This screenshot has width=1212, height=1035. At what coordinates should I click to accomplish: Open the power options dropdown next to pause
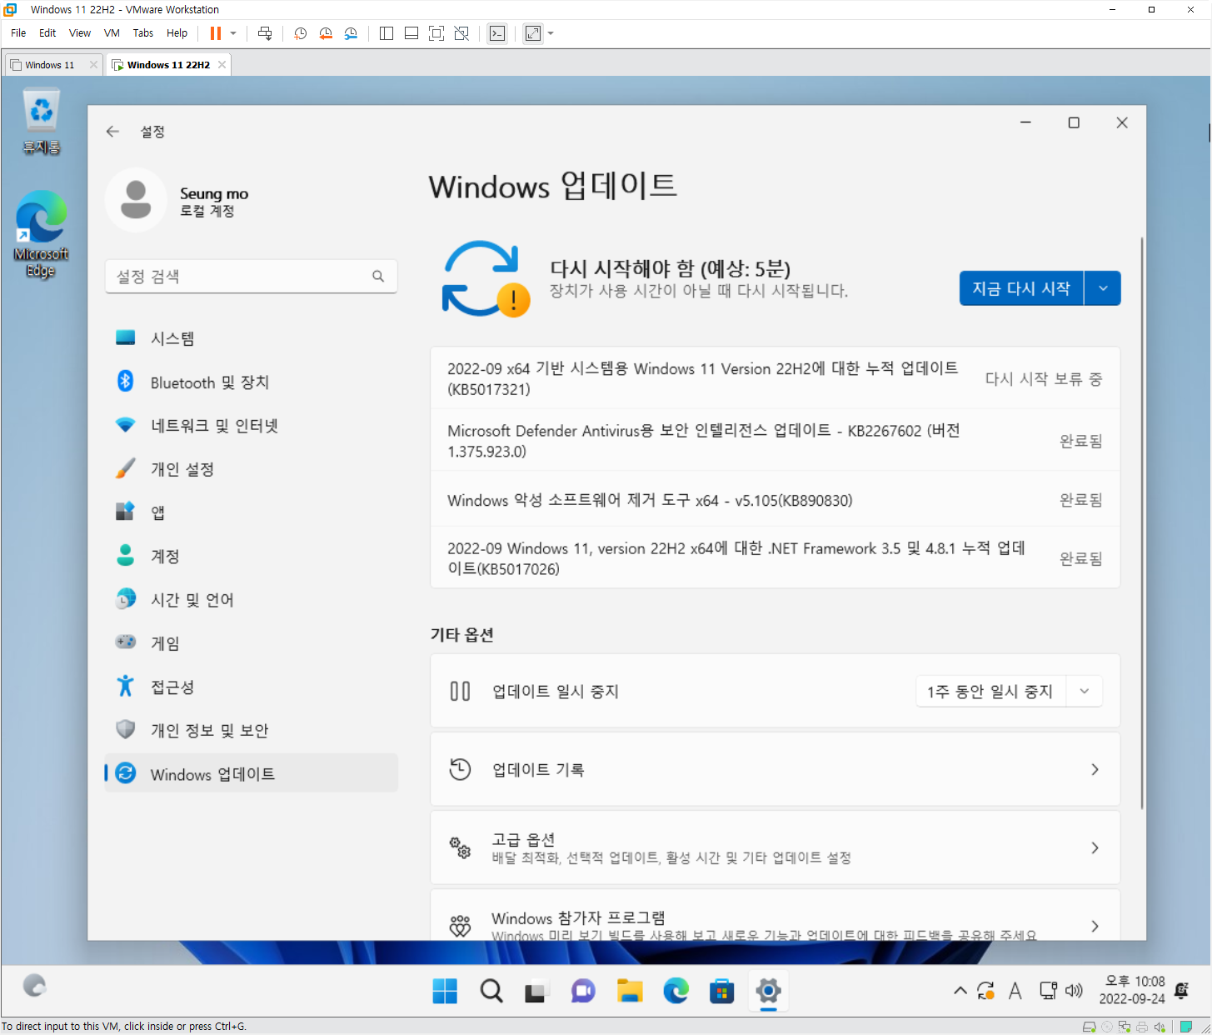tap(233, 33)
